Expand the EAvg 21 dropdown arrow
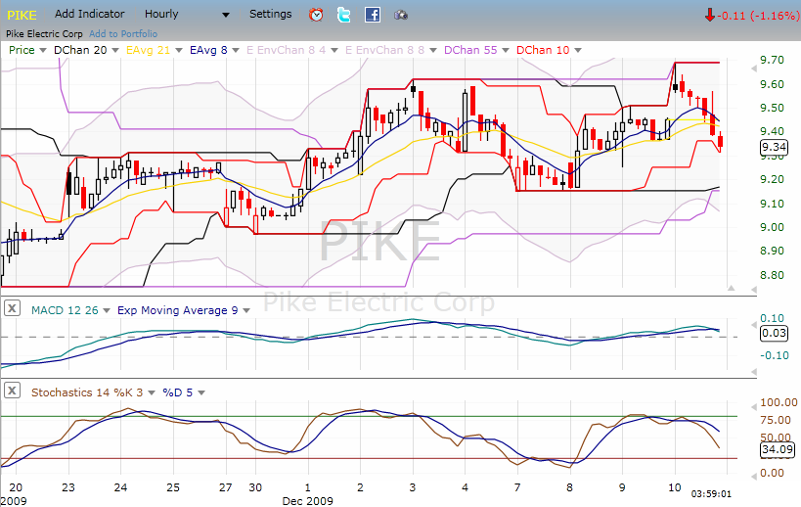The height and width of the screenshot is (507, 801). [179, 50]
